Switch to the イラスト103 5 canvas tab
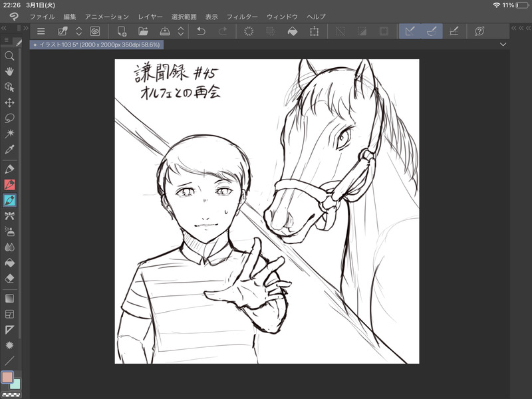Image resolution: width=532 pixels, height=399 pixels. click(x=96, y=45)
